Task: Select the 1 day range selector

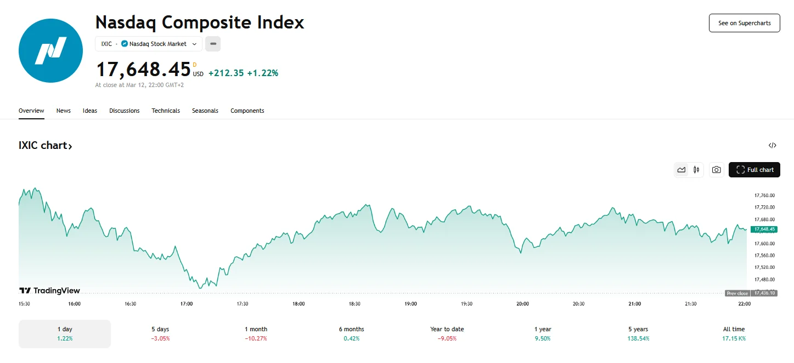Action: coord(64,333)
